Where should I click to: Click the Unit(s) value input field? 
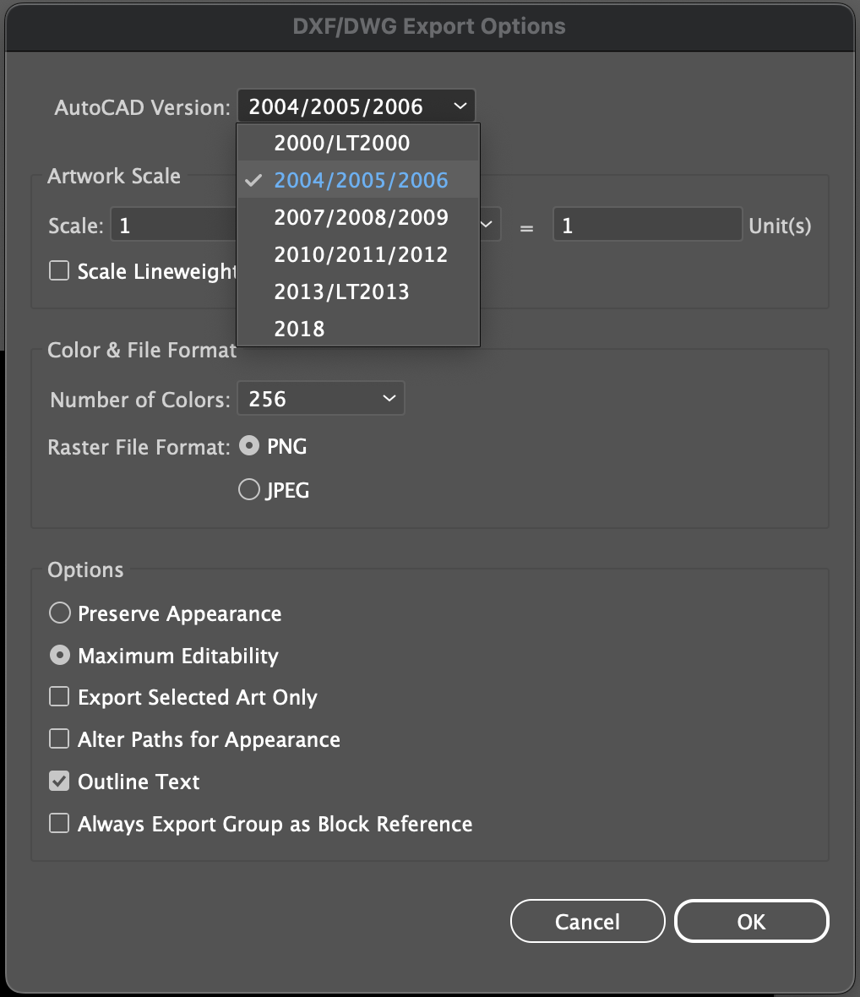tap(647, 225)
